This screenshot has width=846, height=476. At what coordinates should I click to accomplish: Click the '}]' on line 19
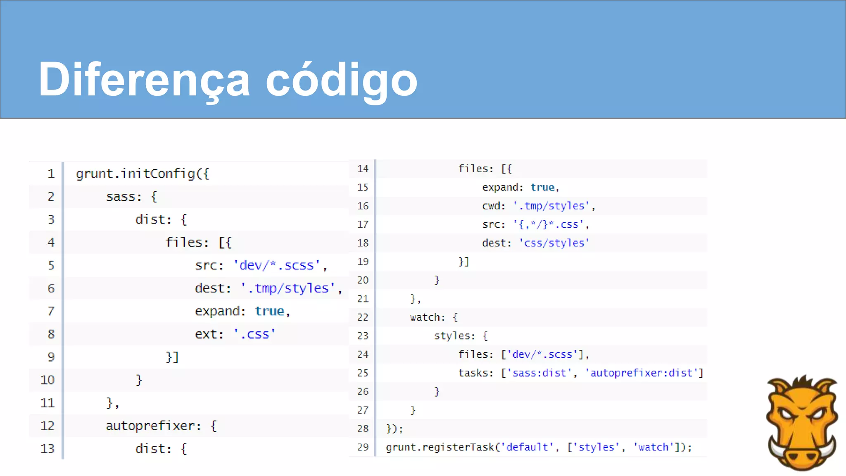464,262
